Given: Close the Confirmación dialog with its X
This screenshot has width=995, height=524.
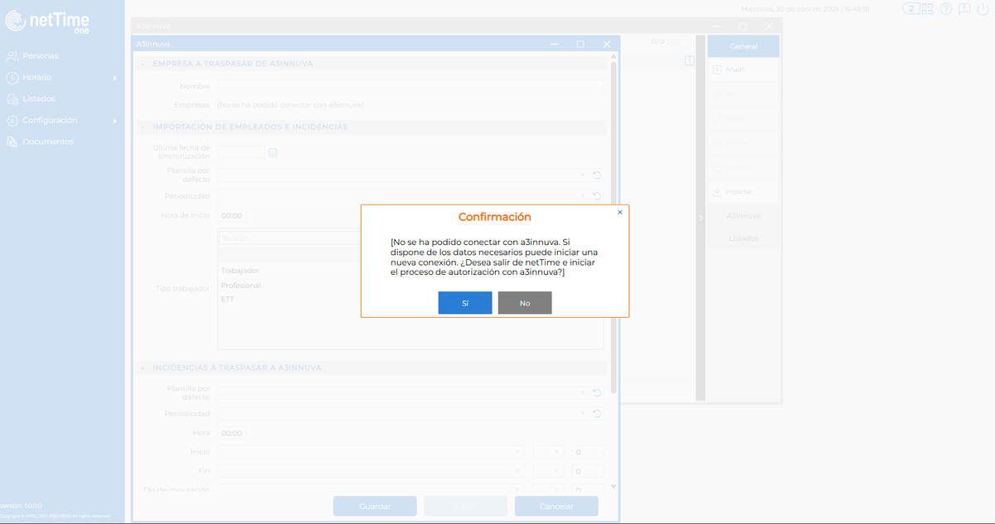Looking at the screenshot, I should coord(620,212).
